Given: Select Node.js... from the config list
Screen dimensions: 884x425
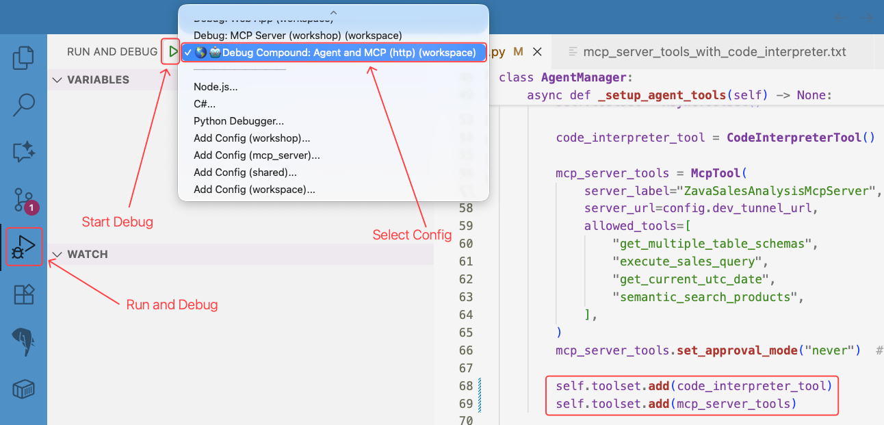Looking at the screenshot, I should [x=216, y=87].
